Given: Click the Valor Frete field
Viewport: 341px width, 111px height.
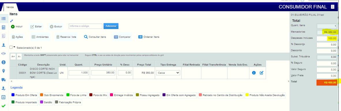Looking at the screenshot, I should coord(327,76).
